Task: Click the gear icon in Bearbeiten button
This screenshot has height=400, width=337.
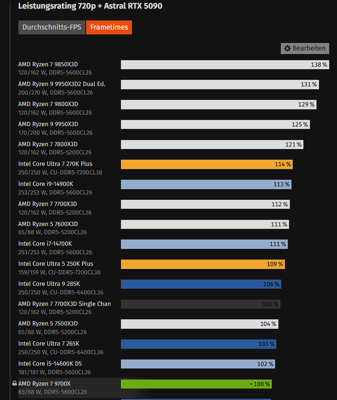Action: click(287, 48)
